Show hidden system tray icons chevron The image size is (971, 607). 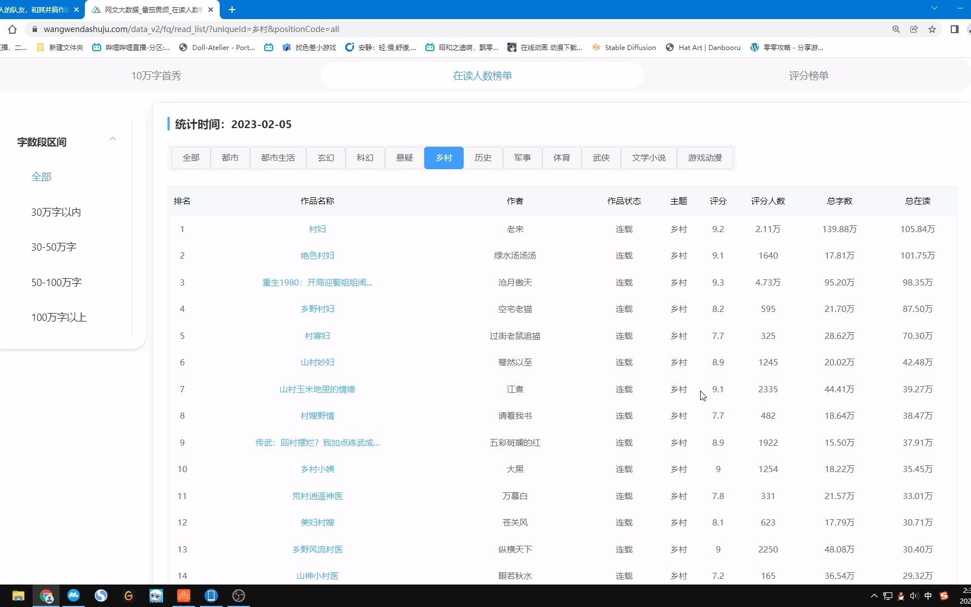[x=874, y=596]
